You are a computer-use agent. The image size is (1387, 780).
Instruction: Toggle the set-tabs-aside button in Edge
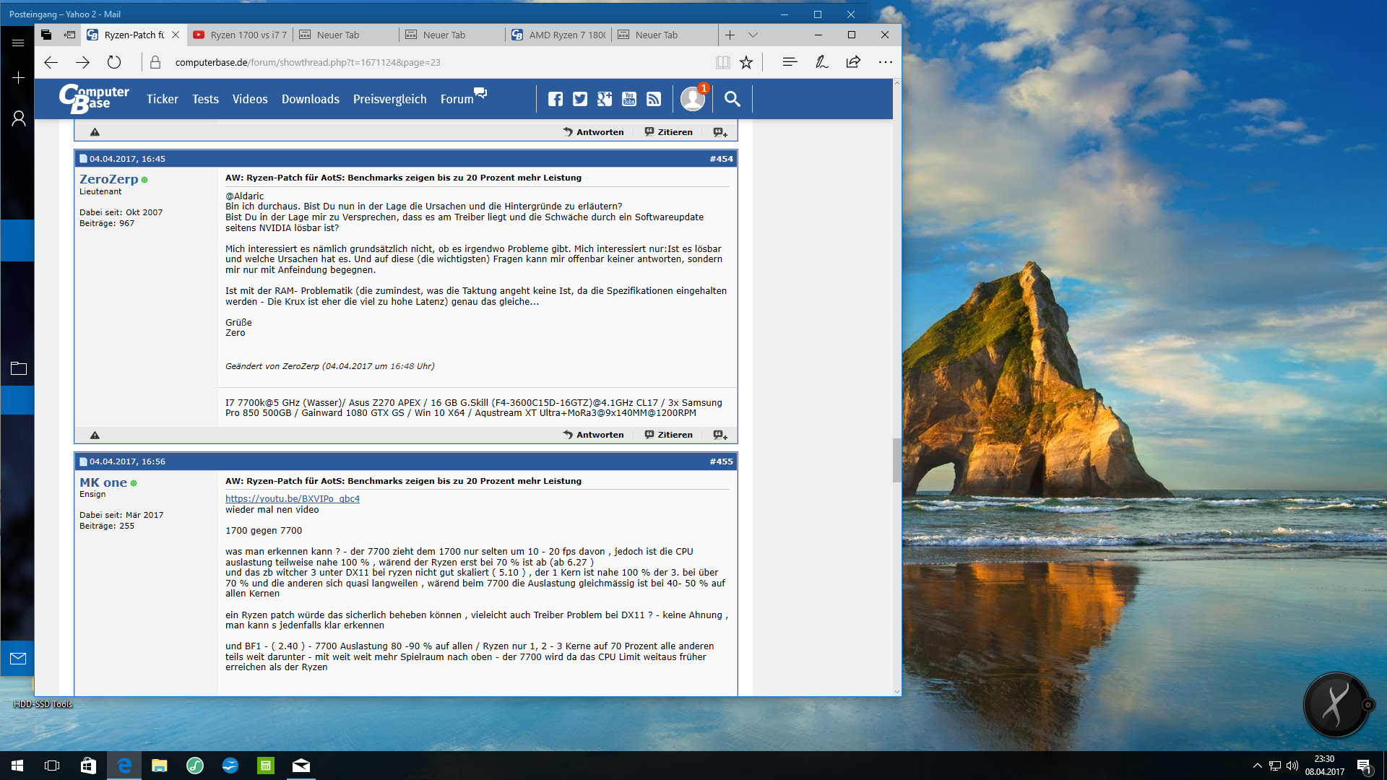coord(69,35)
